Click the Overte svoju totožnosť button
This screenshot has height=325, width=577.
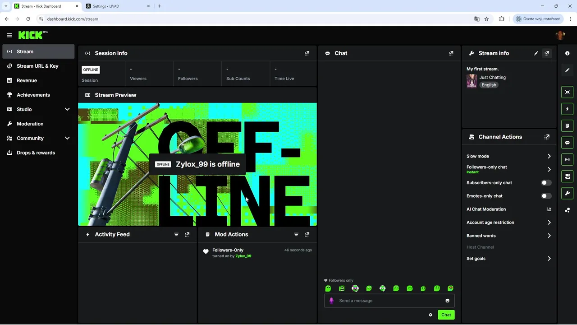pos(538,19)
